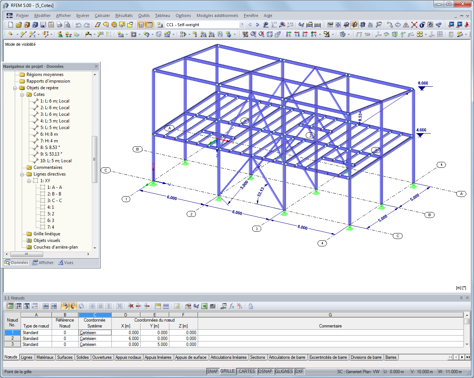
Task: Click the mirror tool icon in the toolbar
Action: point(406,25)
